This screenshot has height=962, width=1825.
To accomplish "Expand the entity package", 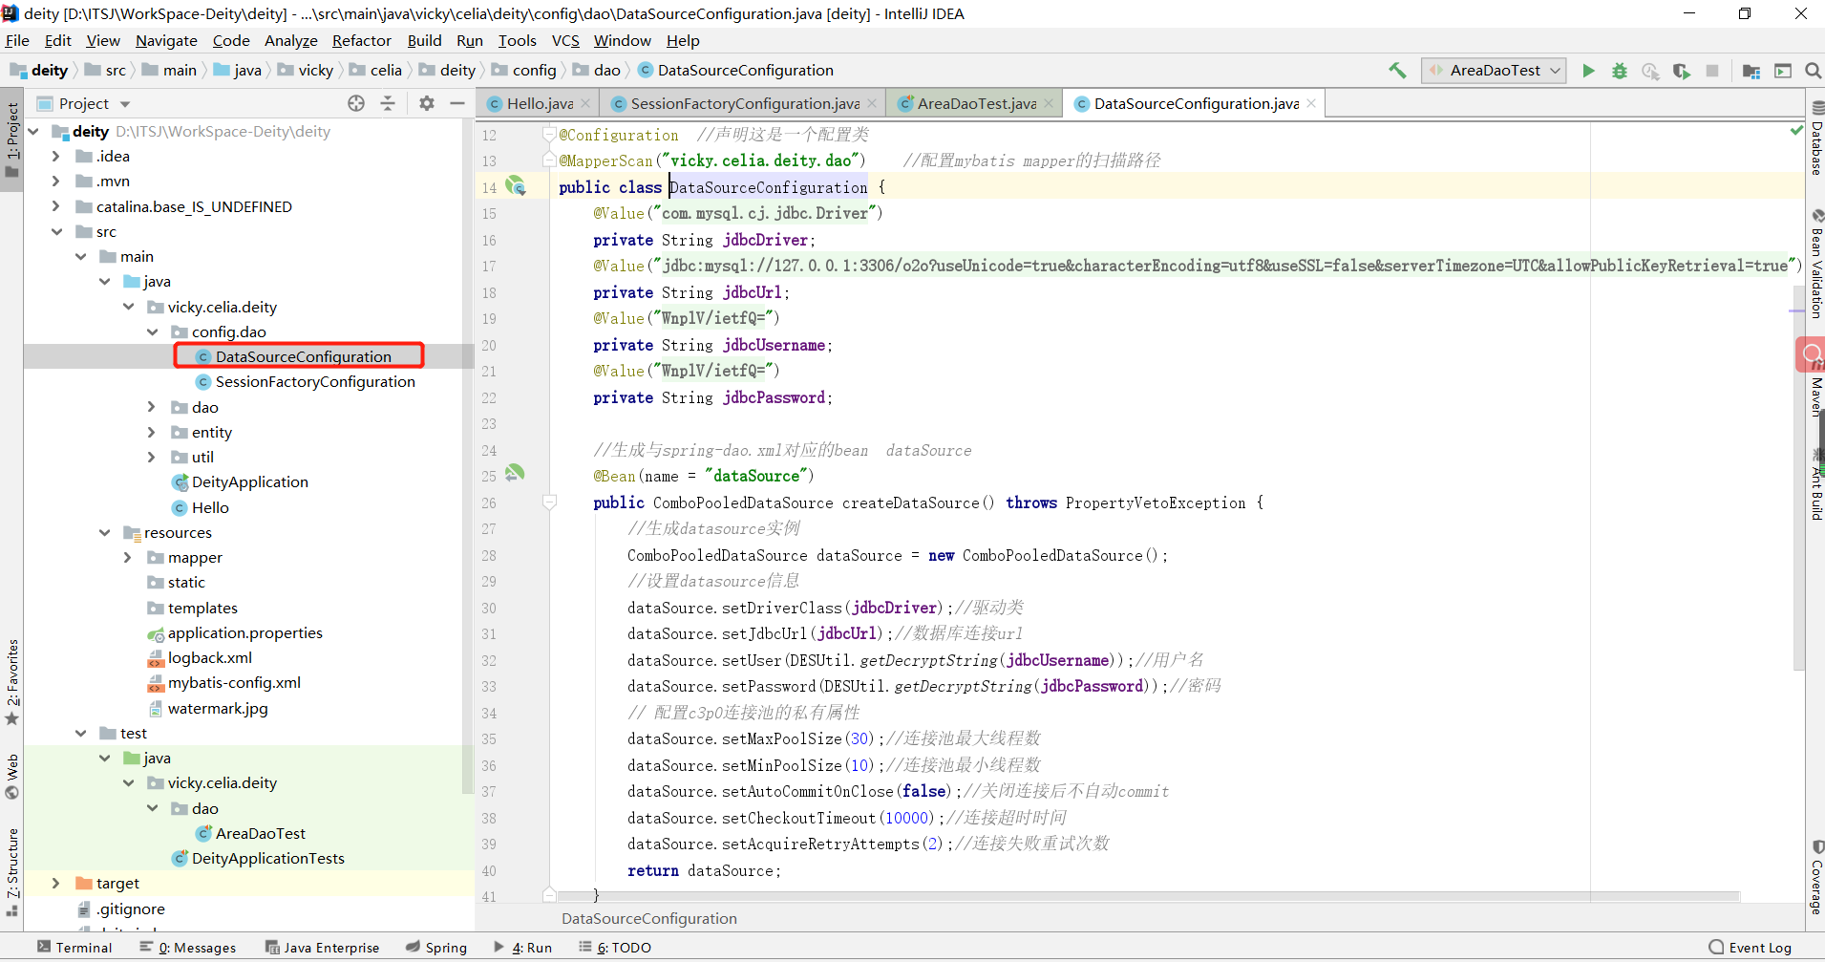I will click(x=151, y=432).
